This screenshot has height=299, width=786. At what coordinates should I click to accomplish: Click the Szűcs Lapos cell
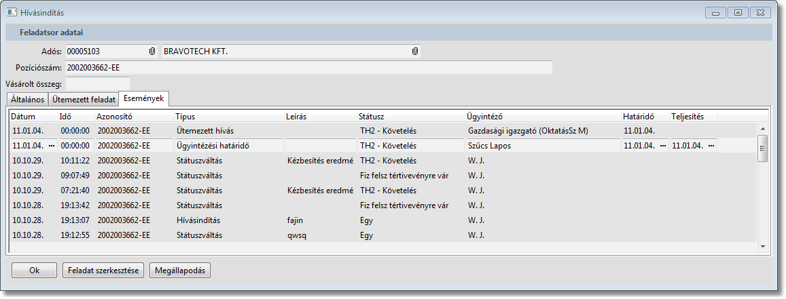543,146
